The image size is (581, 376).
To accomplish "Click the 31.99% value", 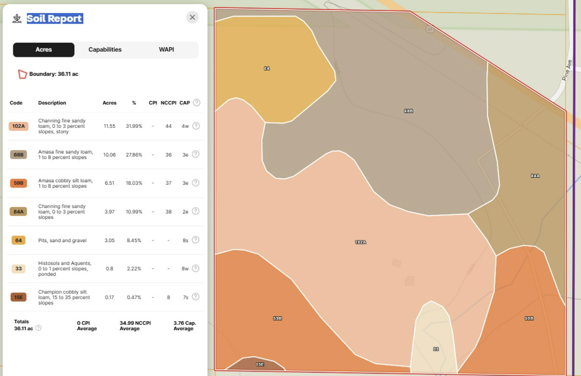I will tap(134, 126).
